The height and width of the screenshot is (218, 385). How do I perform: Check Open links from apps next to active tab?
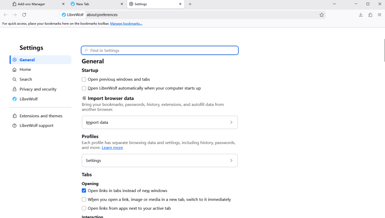84,208
